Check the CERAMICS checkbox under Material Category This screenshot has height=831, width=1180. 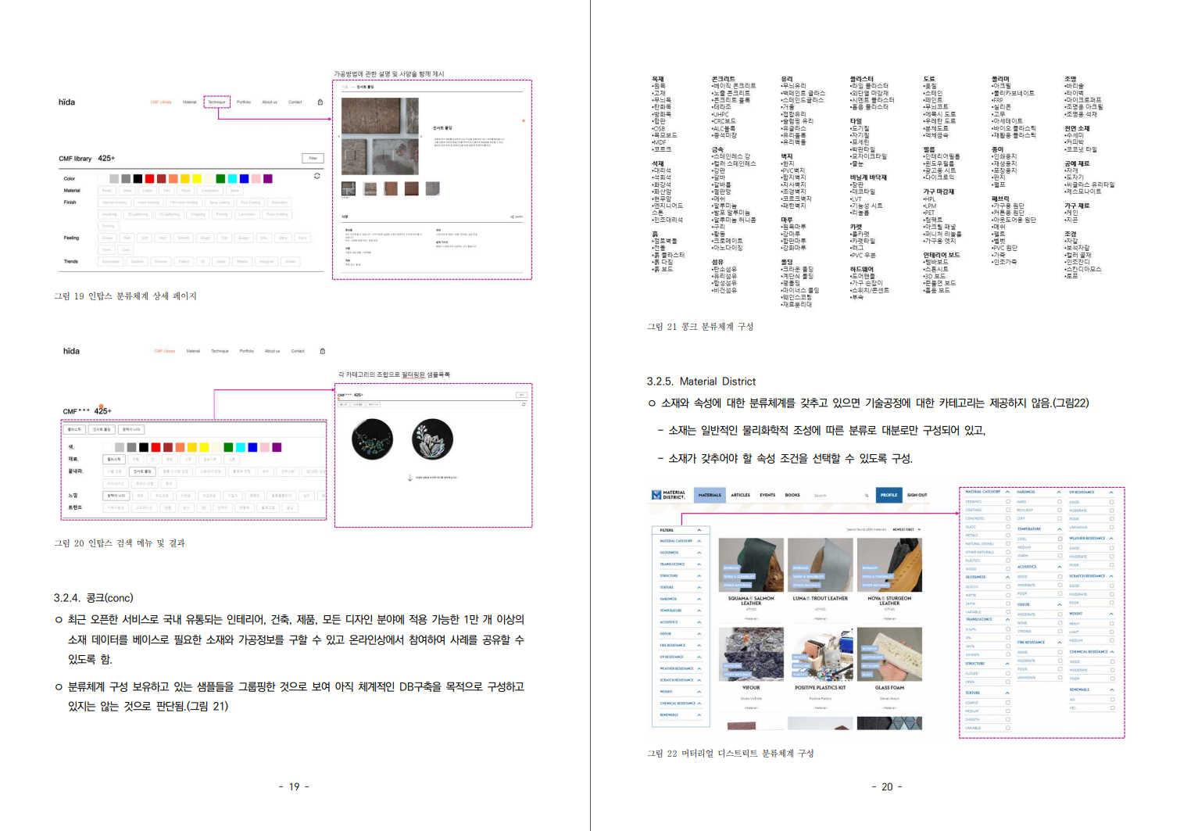pyautogui.click(x=1007, y=501)
